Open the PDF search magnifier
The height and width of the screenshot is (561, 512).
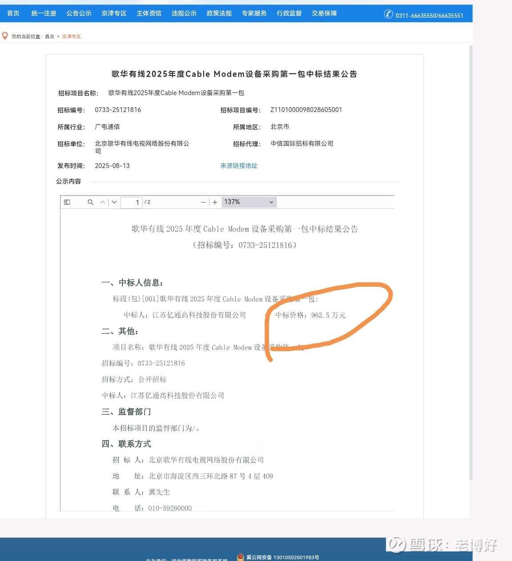91,202
